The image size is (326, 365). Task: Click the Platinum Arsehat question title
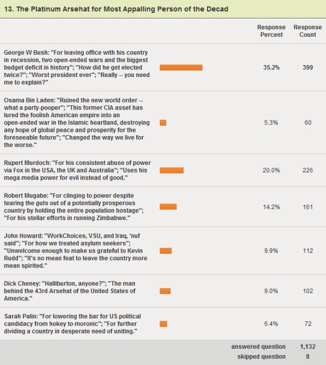coord(115,9)
